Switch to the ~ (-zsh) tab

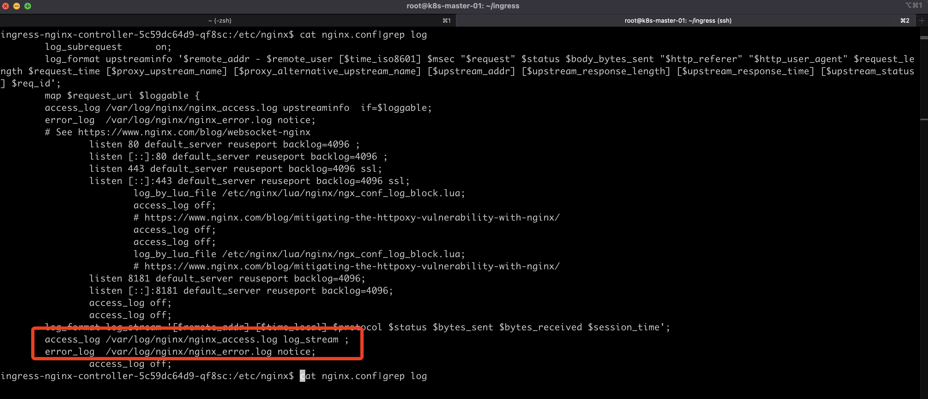pyautogui.click(x=220, y=20)
